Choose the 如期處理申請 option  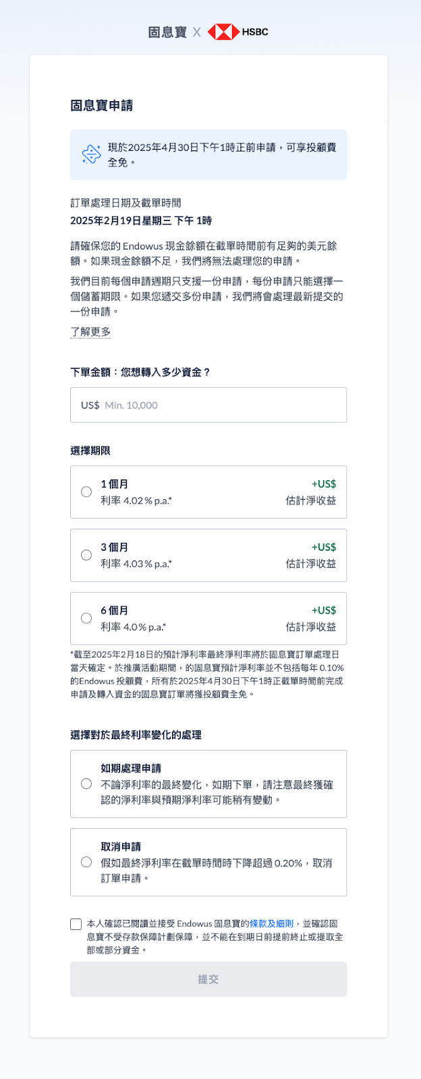click(208, 784)
